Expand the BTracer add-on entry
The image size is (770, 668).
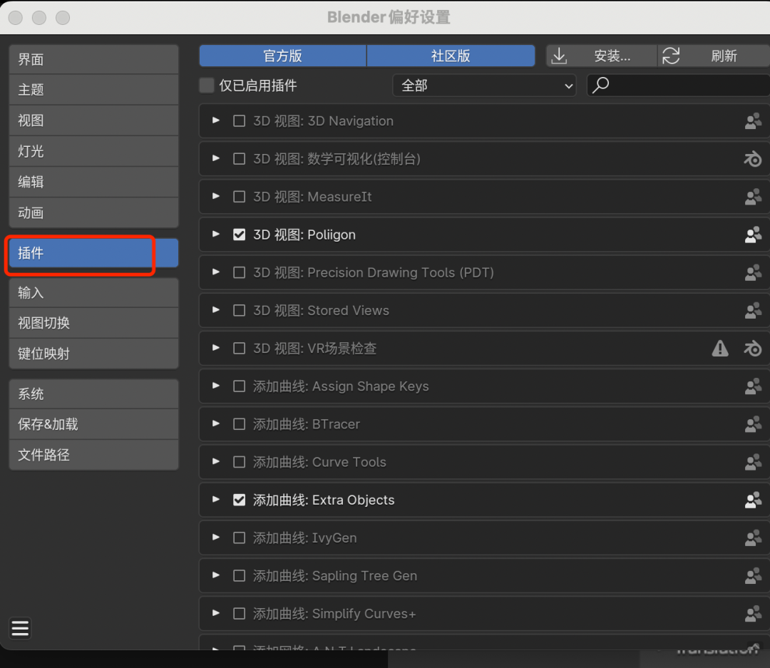(216, 423)
